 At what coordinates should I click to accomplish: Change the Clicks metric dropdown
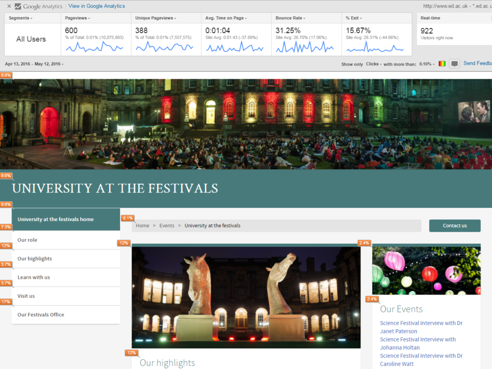[x=374, y=63]
